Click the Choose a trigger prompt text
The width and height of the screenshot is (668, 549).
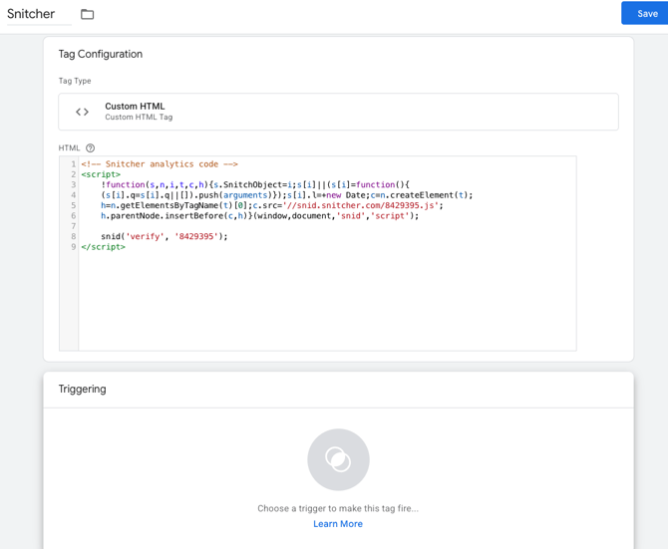pyautogui.click(x=338, y=508)
